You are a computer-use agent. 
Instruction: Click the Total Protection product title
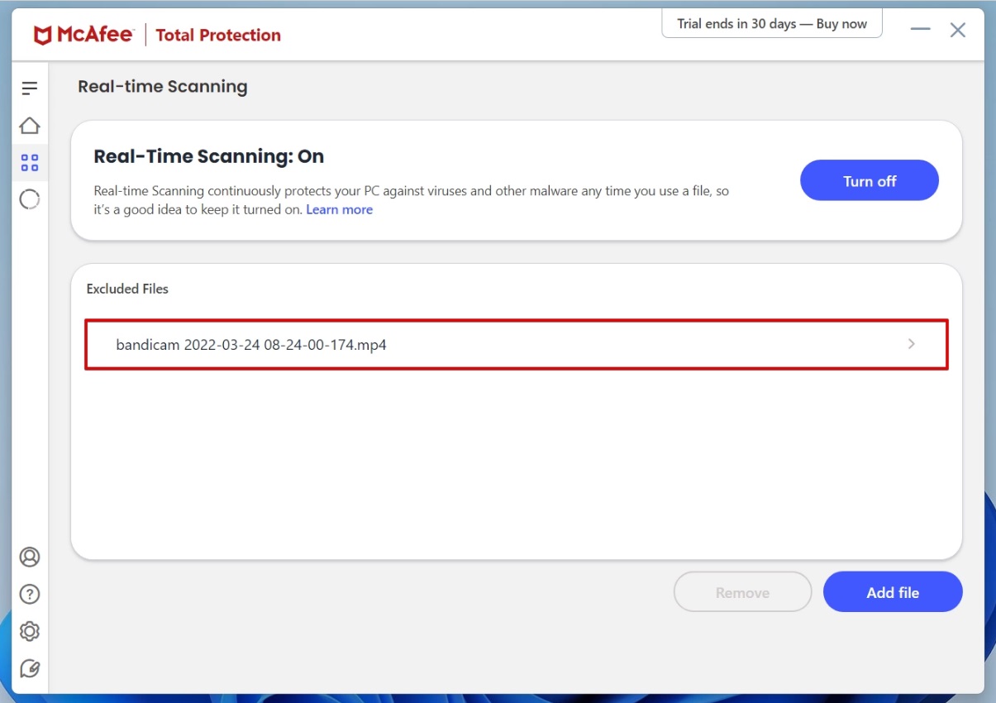click(x=218, y=36)
